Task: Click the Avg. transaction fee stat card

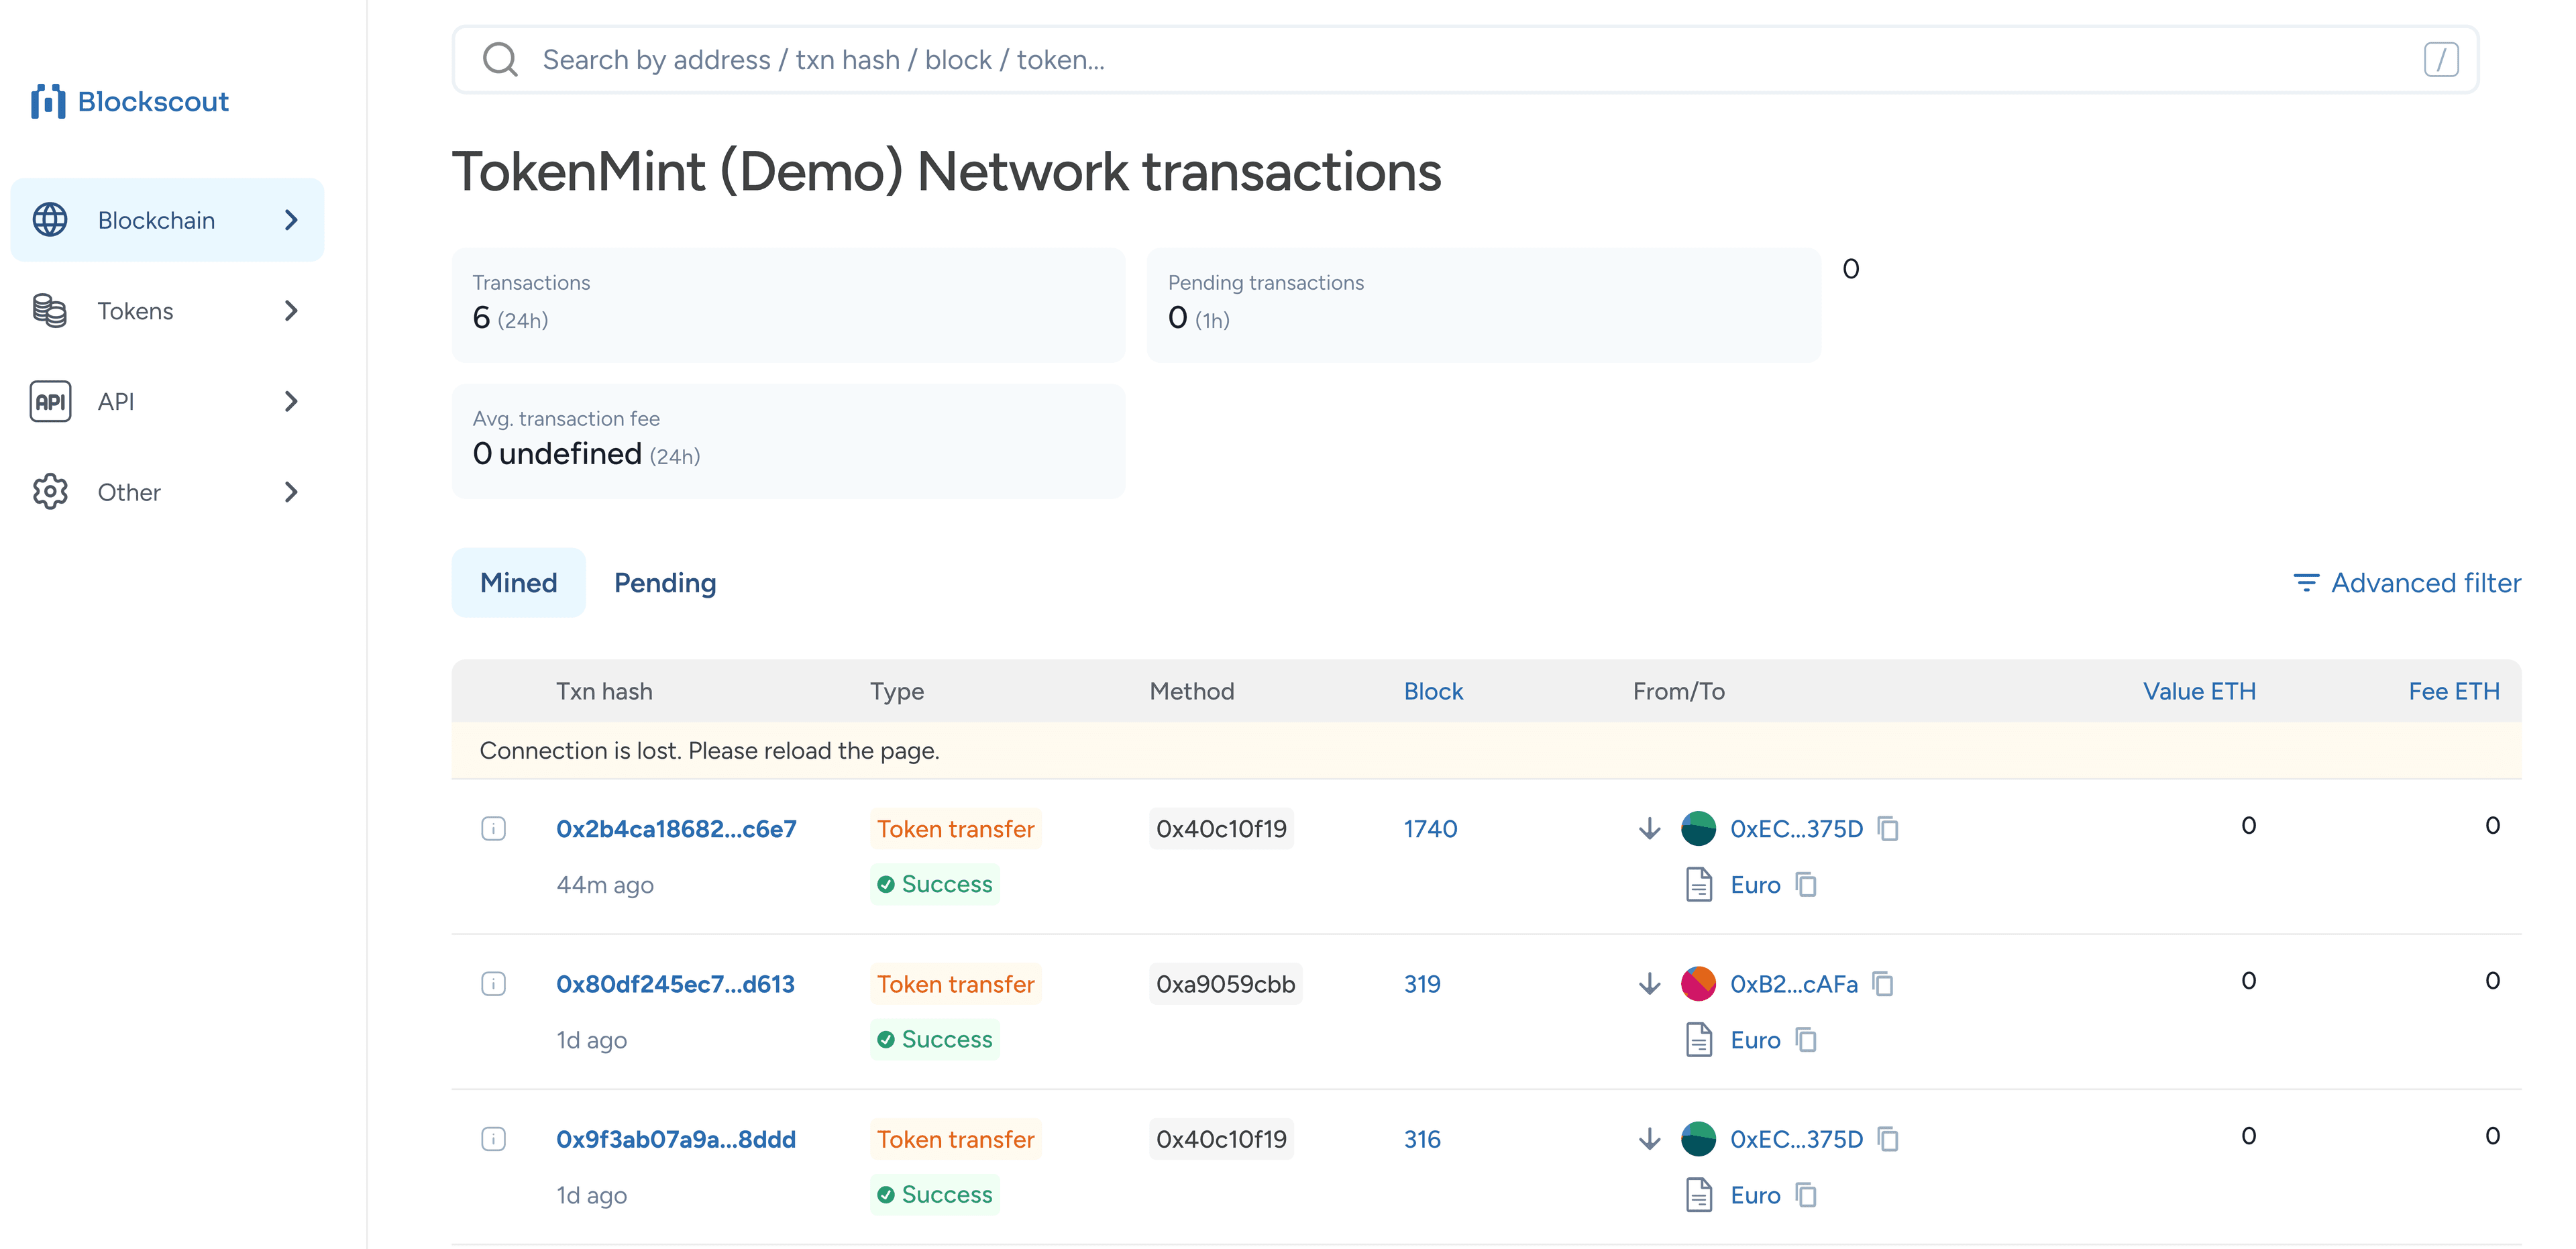Action: (788, 441)
